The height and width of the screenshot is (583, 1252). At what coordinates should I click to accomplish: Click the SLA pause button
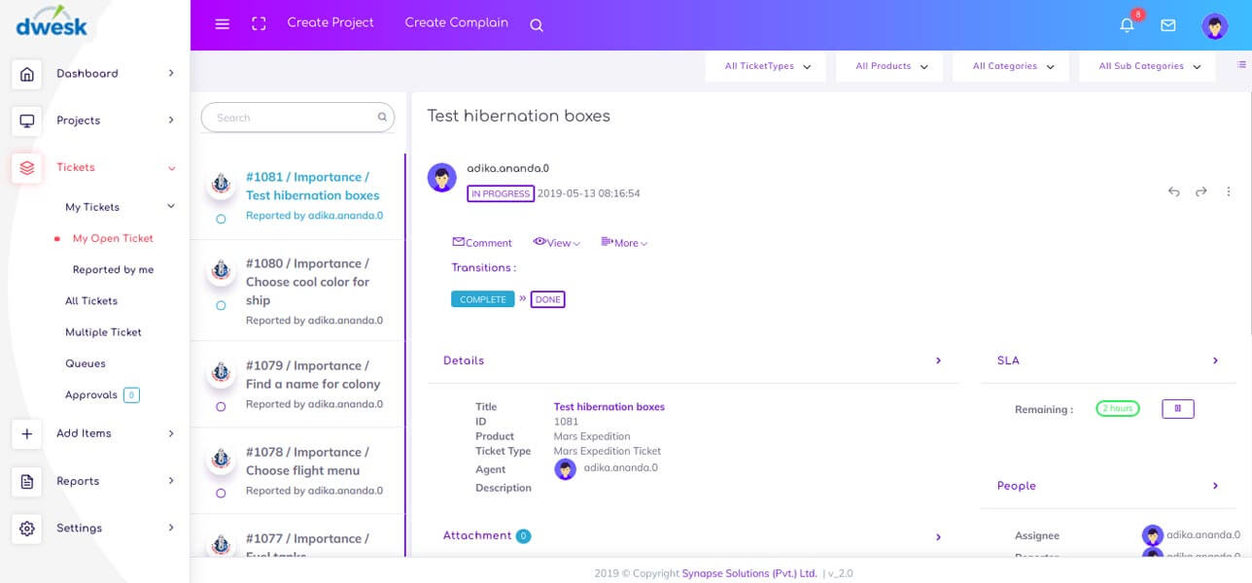[x=1177, y=409]
